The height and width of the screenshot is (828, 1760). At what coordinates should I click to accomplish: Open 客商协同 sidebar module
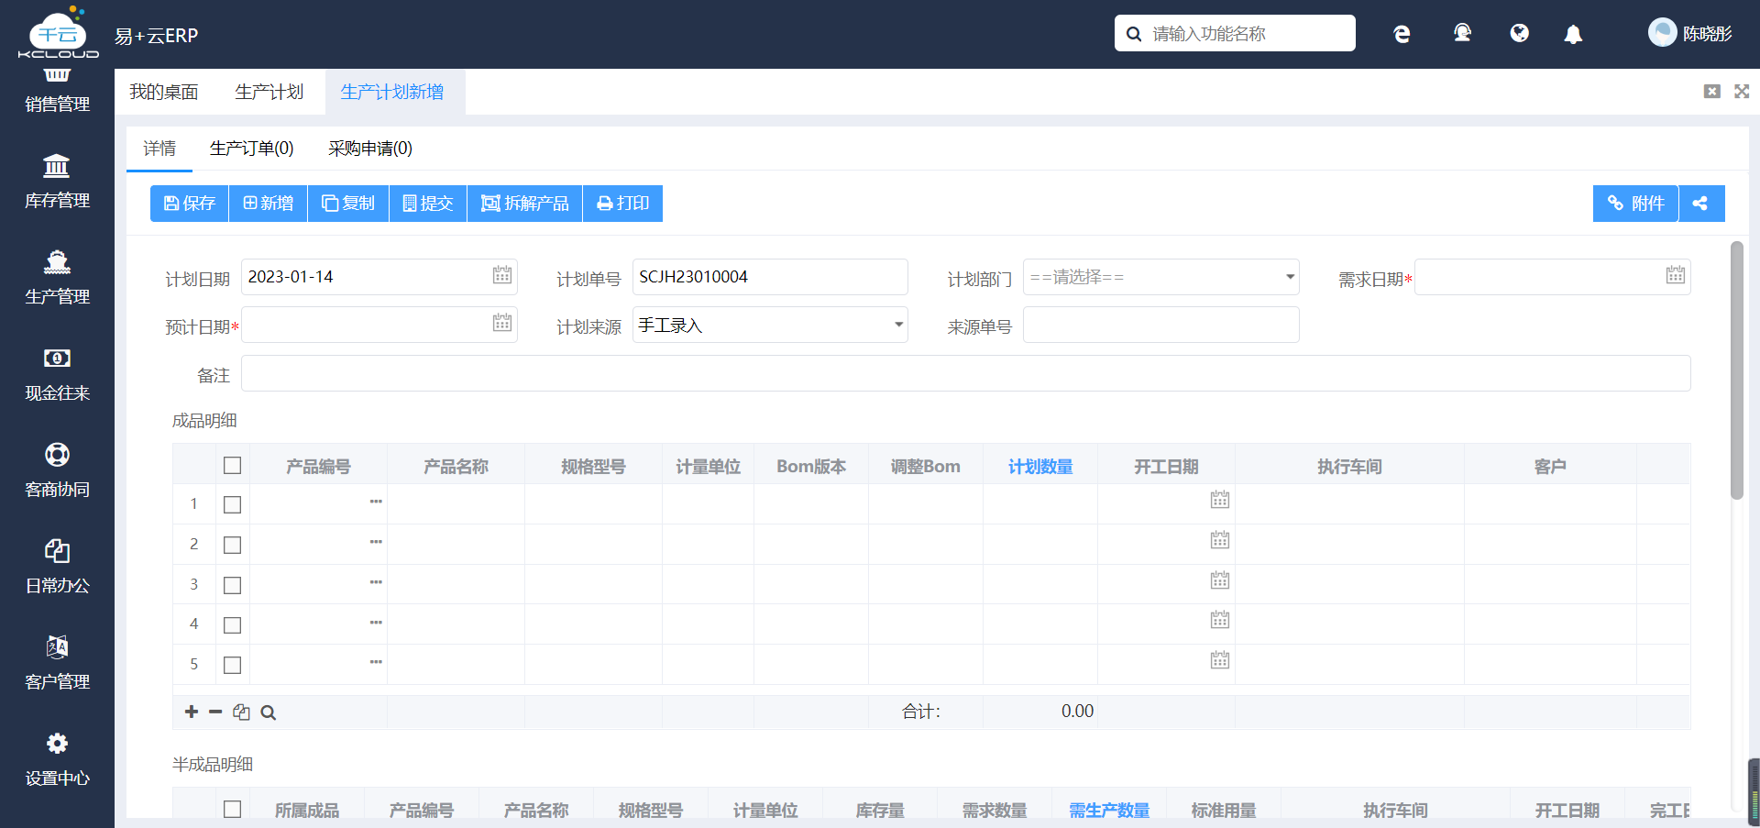(x=57, y=470)
